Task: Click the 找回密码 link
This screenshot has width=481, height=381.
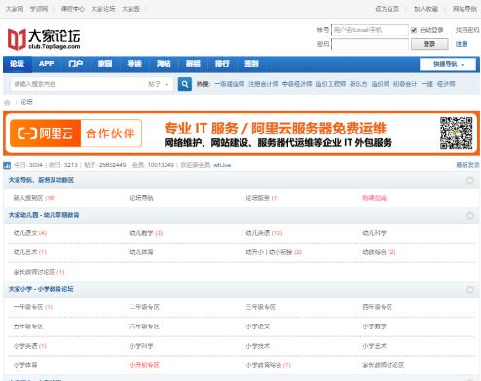Action: (x=467, y=30)
